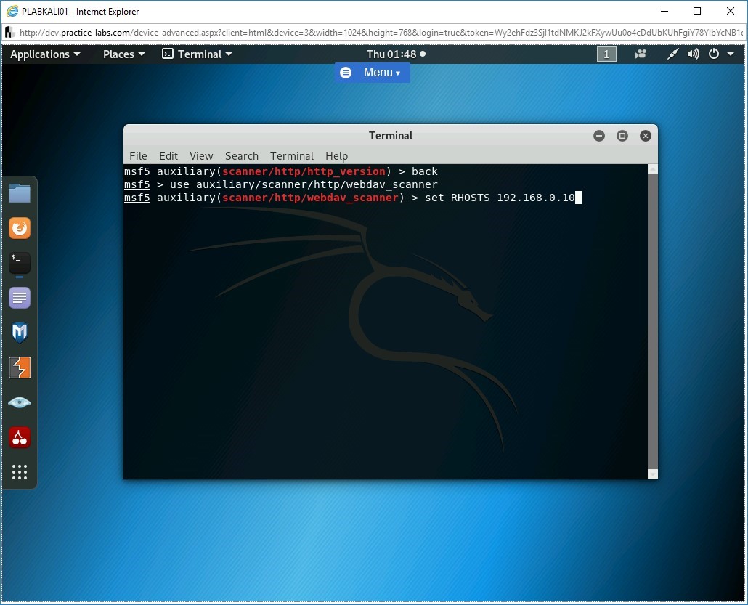
Task: Open the Terminal Help menu
Action: (x=336, y=156)
